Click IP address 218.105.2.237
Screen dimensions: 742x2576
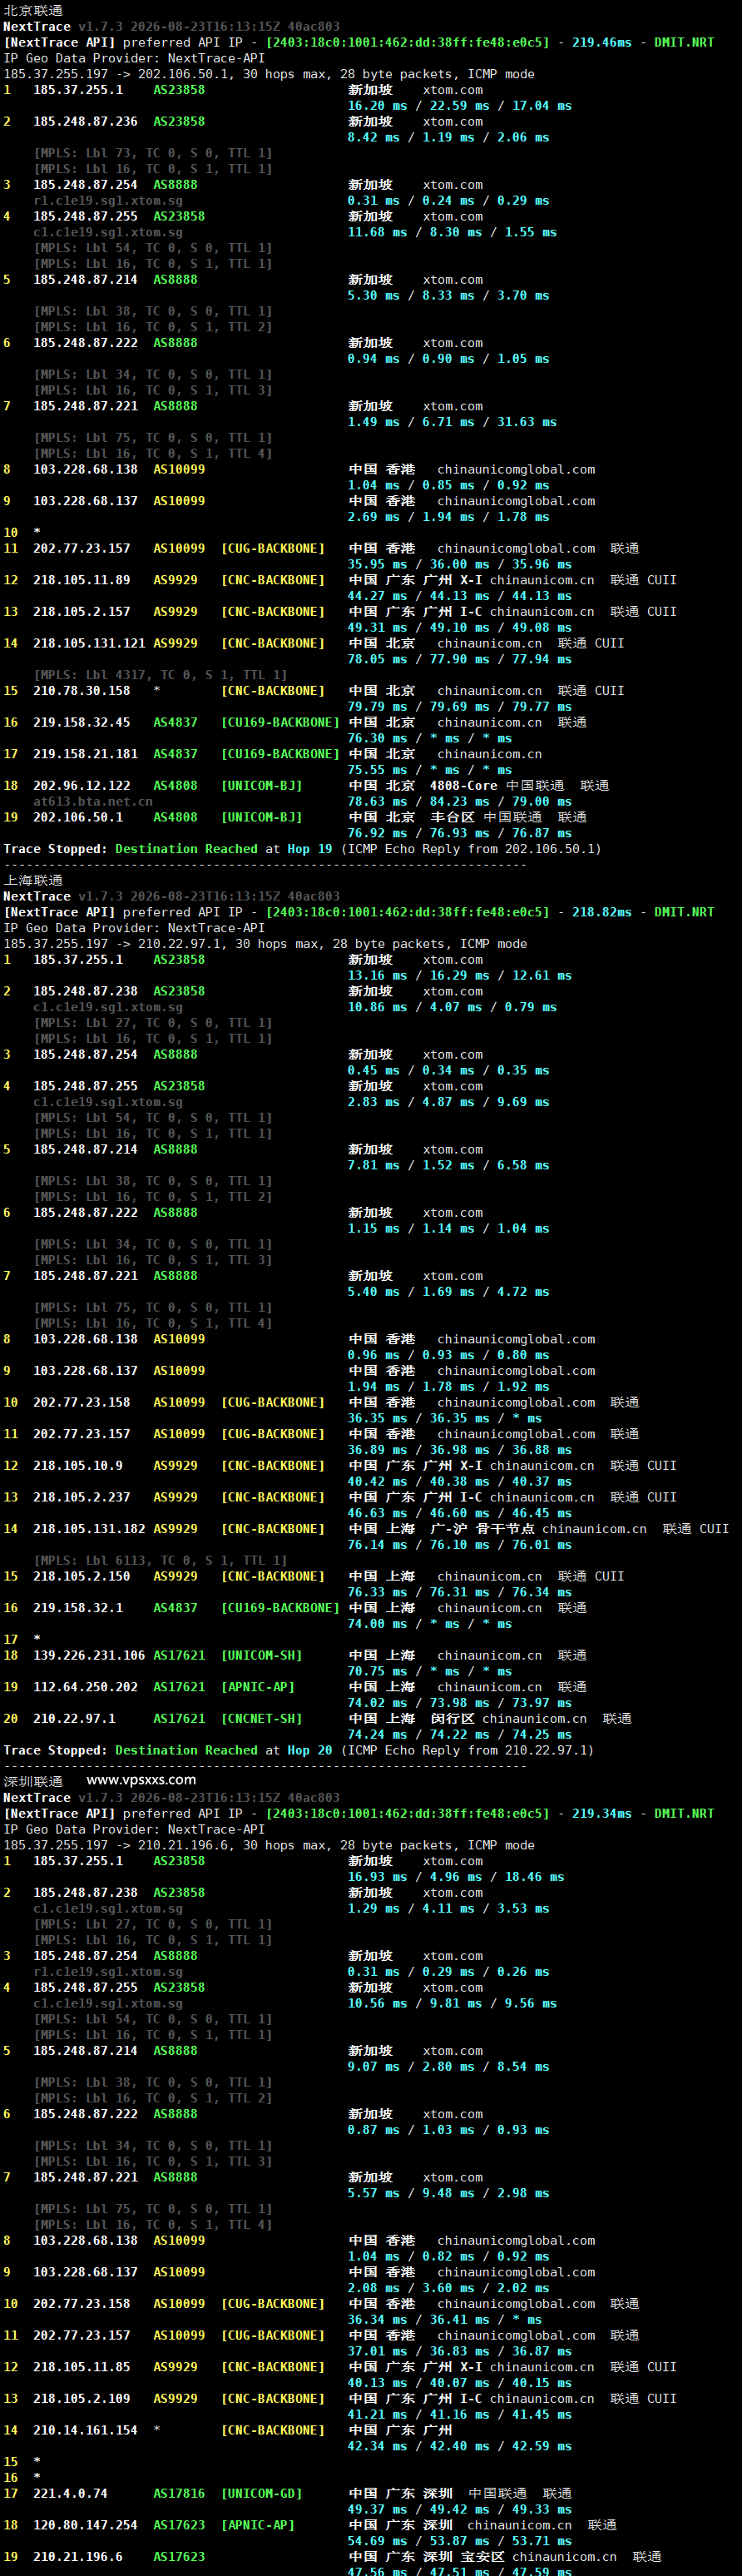coord(81,1497)
